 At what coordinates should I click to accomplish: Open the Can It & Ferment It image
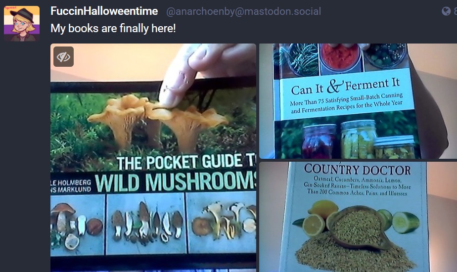click(358, 101)
